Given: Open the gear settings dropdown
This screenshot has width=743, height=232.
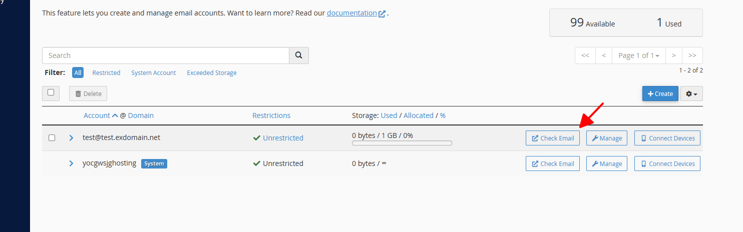Looking at the screenshot, I should pos(691,93).
